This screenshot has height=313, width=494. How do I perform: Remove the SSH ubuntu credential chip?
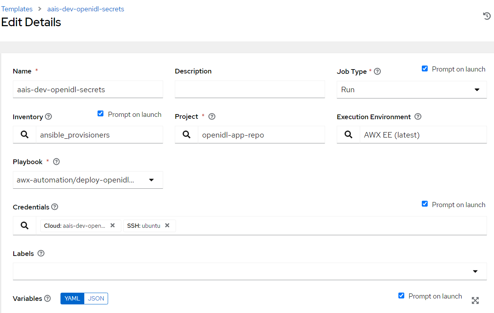coord(167,225)
